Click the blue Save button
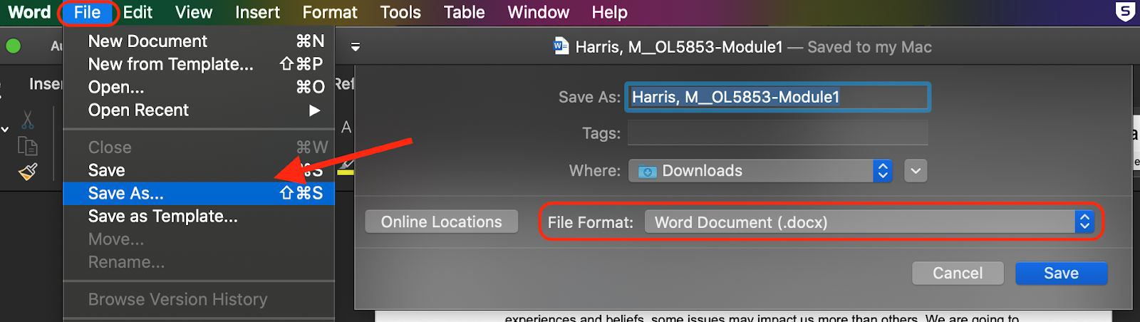Image resolution: width=1140 pixels, height=322 pixels. pos(1061,274)
